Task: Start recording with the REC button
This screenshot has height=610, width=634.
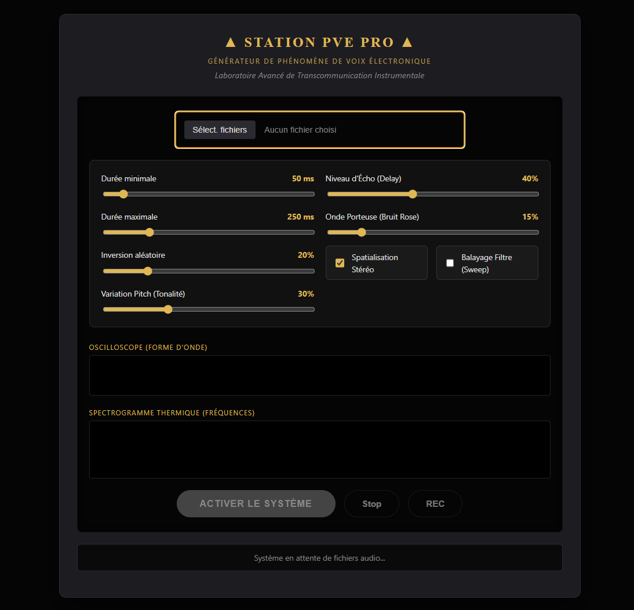Action: click(435, 503)
